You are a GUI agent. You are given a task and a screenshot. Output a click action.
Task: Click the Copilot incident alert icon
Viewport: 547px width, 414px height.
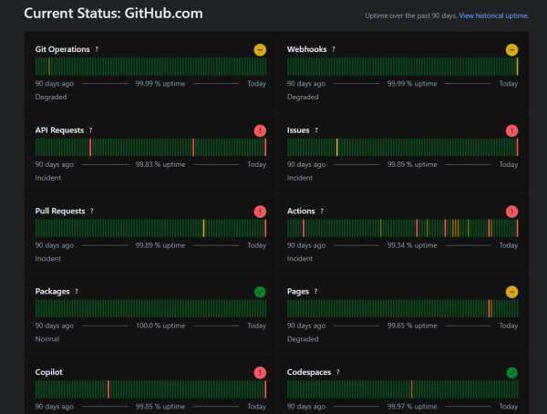pyautogui.click(x=260, y=373)
